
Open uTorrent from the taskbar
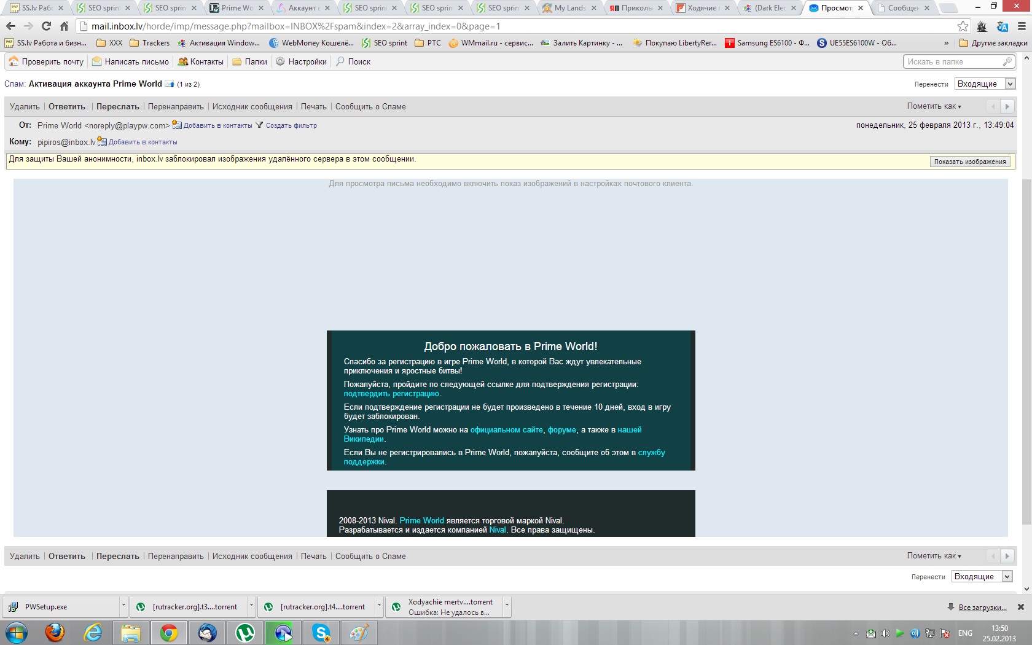point(245,633)
